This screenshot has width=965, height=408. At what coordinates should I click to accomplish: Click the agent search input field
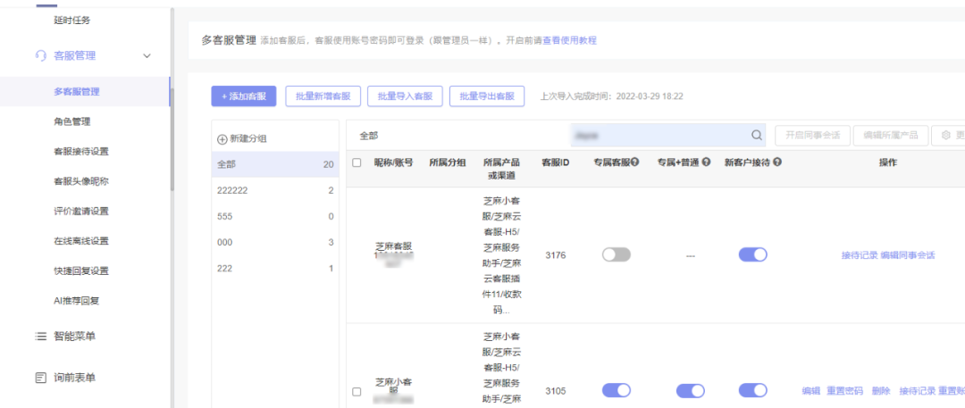coord(657,135)
